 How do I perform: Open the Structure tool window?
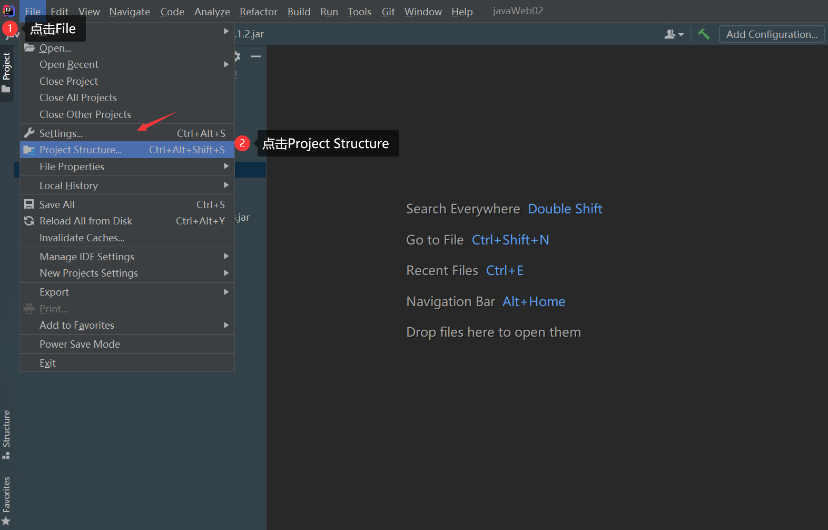[x=6, y=434]
